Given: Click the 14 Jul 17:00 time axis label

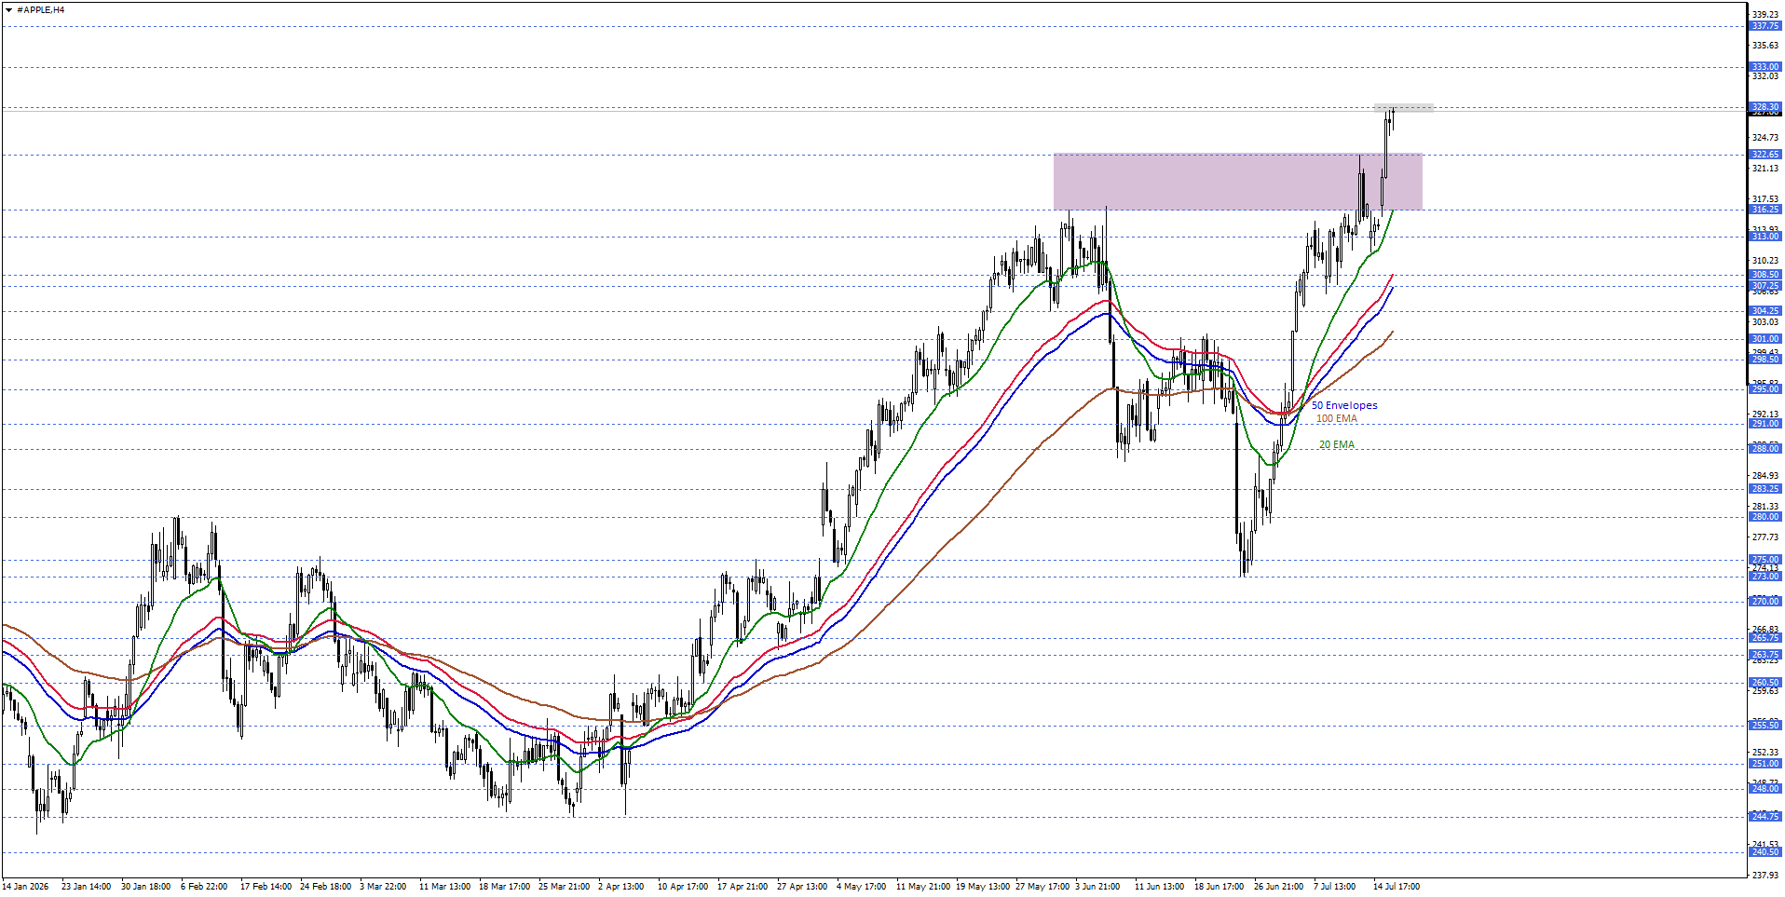Looking at the screenshot, I should (1396, 886).
